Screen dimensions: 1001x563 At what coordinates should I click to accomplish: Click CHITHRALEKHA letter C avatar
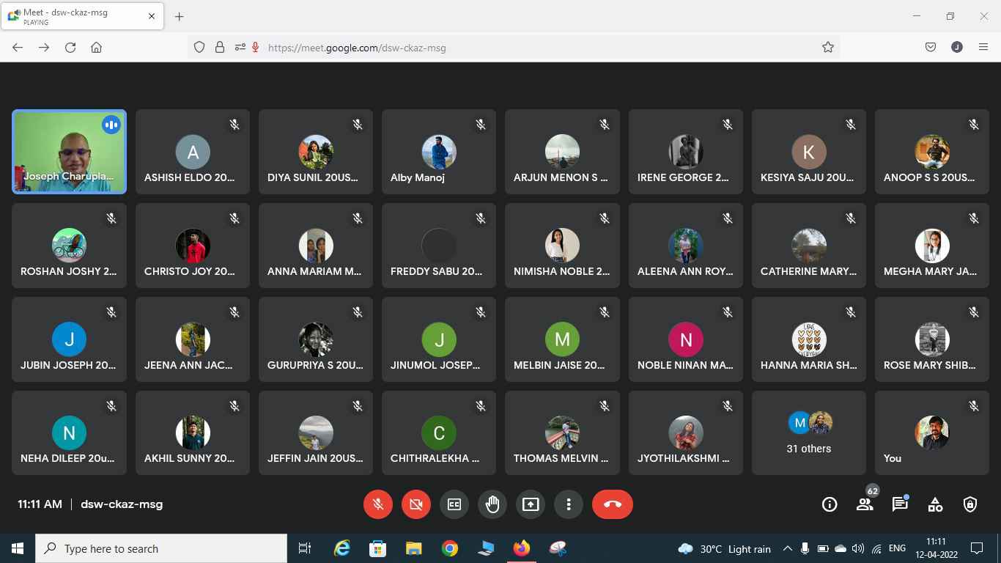pyautogui.click(x=439, y=434)
